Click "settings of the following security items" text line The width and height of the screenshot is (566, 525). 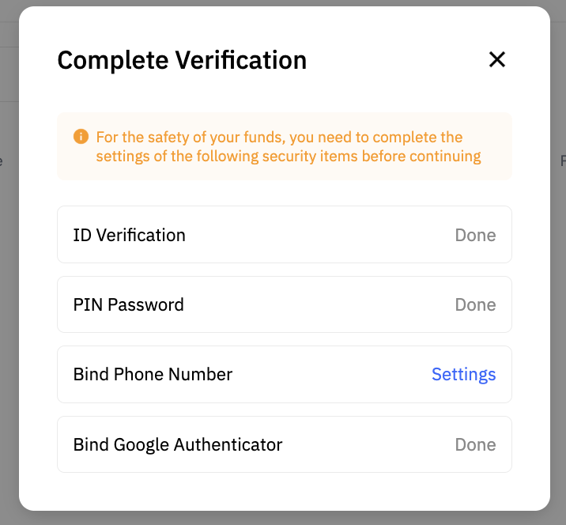[x=289, y=156]
